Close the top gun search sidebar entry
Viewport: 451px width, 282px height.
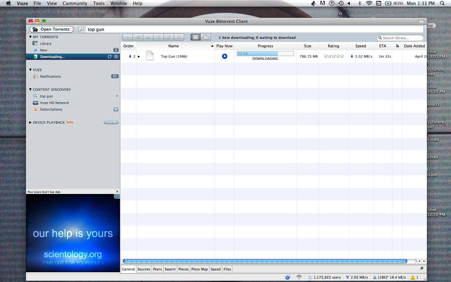click(117, 96)
